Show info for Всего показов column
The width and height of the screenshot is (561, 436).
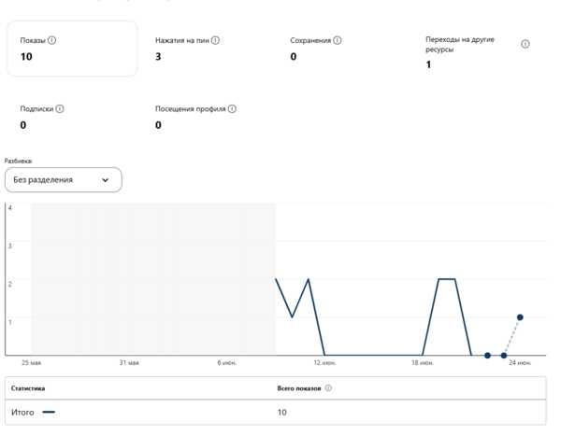pos(328,388)
